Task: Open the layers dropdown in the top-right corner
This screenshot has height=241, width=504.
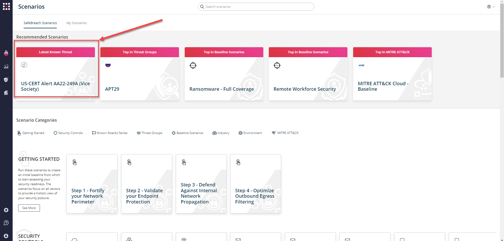Action: [490, 7]
